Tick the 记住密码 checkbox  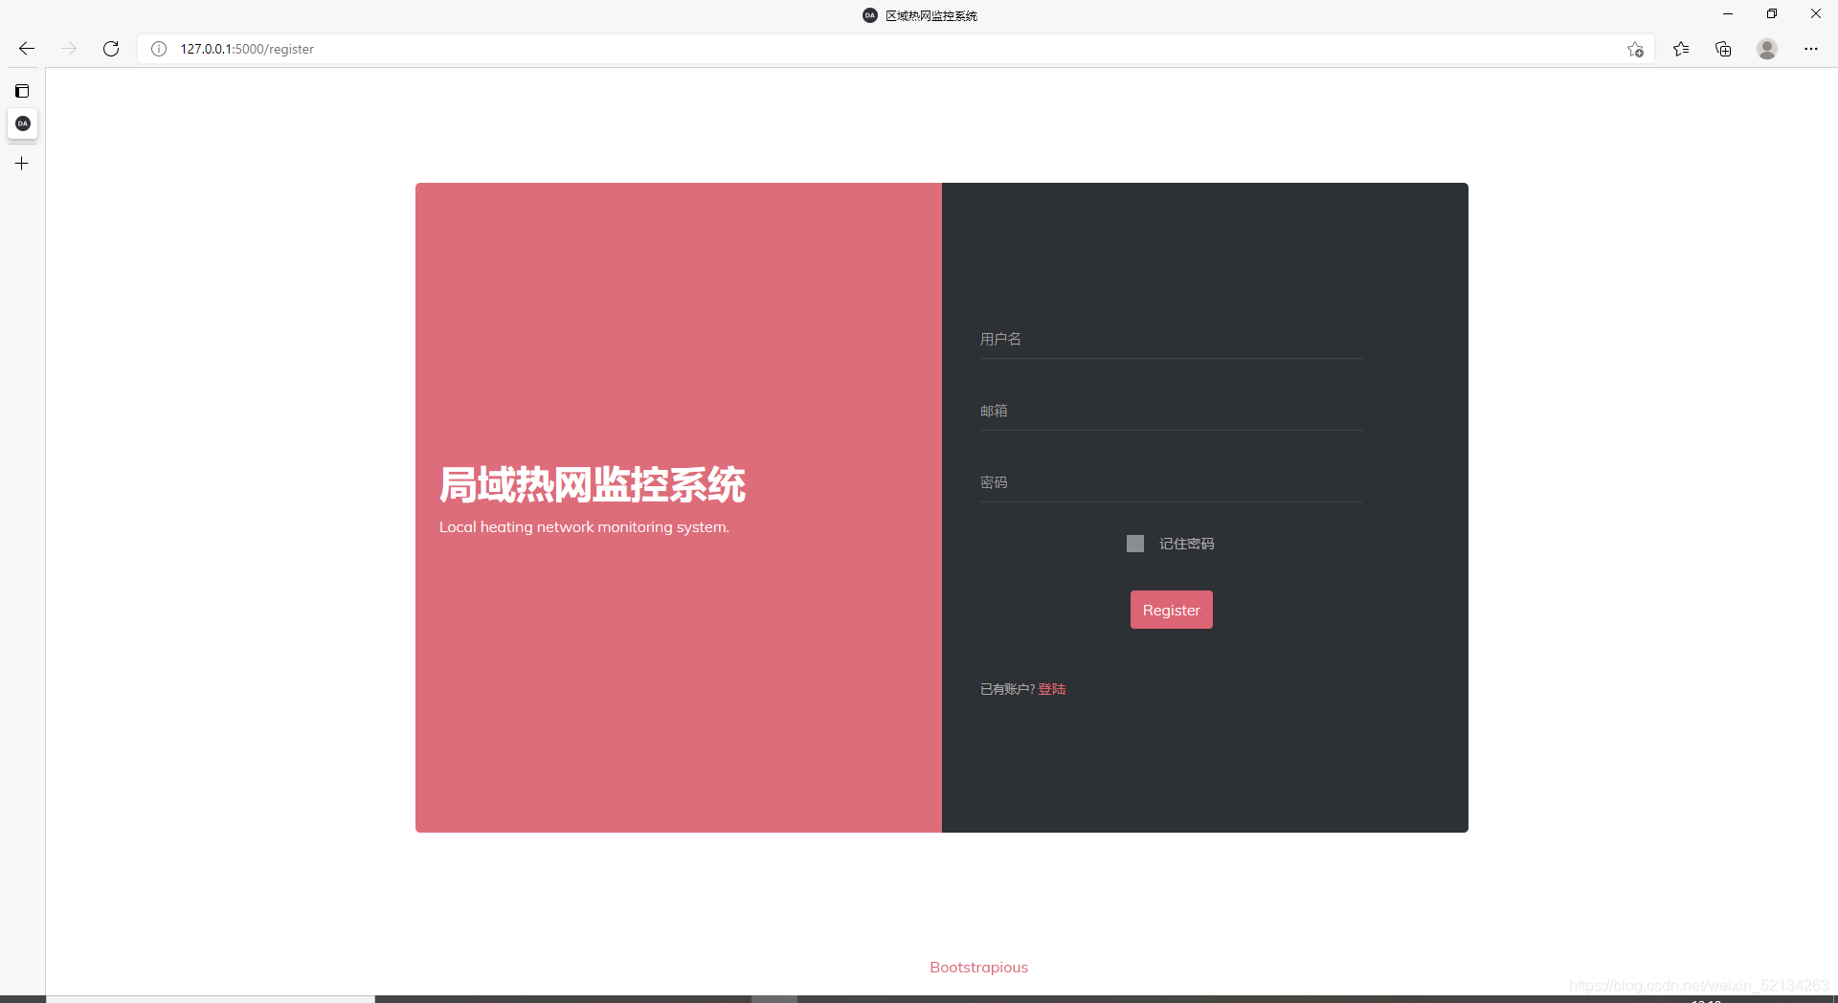tap(1135, 544)
